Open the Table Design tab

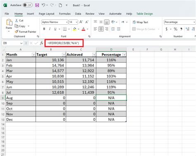coord(145,14)
